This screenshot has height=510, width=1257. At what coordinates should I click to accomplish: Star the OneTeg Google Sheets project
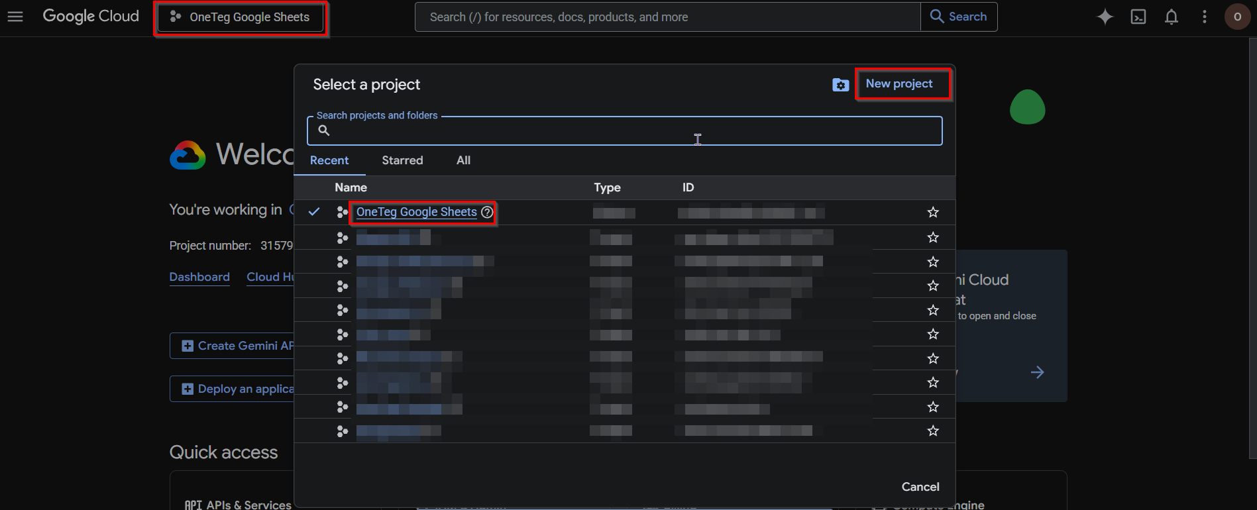click(933, 212)
